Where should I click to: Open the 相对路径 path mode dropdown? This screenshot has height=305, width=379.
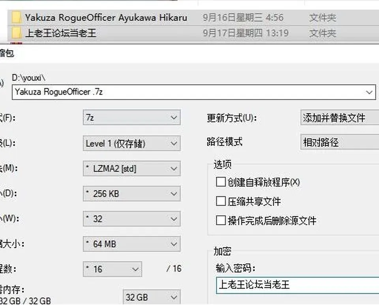[340, 142]
